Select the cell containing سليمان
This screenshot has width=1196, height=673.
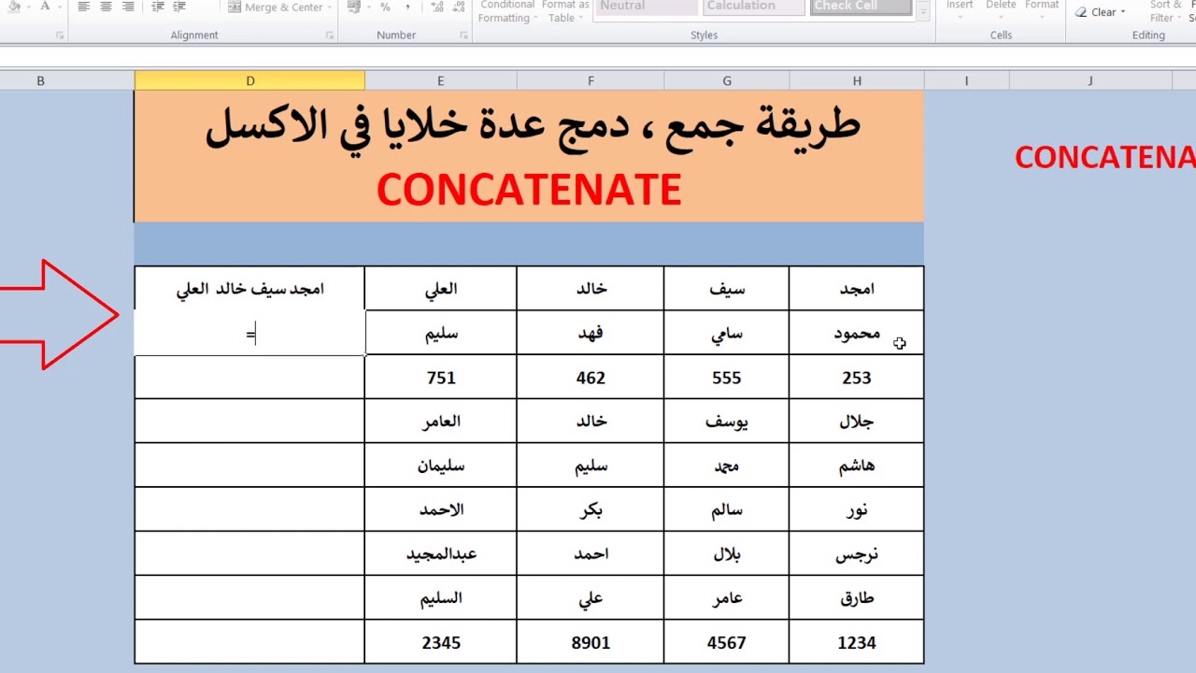coord(440,465)
